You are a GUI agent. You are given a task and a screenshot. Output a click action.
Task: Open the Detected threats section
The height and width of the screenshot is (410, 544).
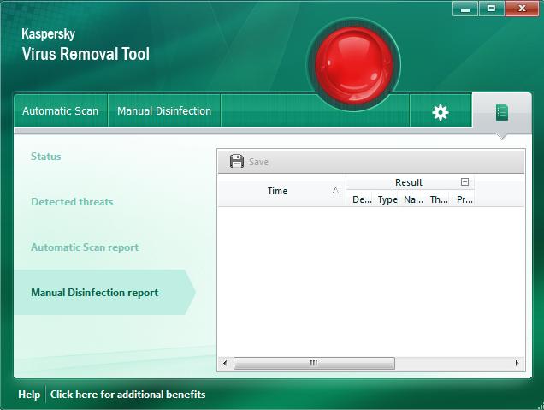pyautogui.click(x=72, y=202)
